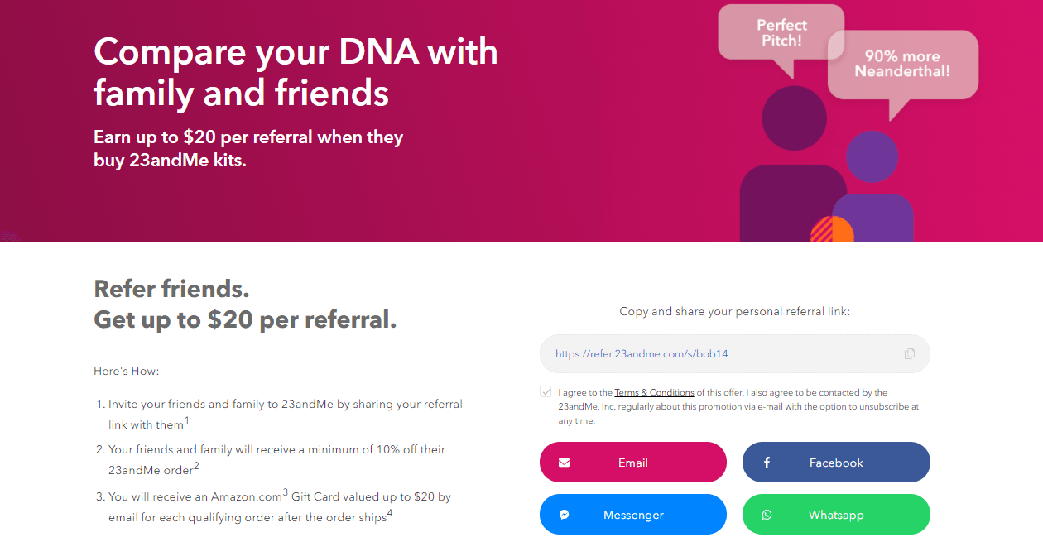Open the Terms & Conditions link
This screenshot has width=1043, height=542.
[x=654, y=393]
